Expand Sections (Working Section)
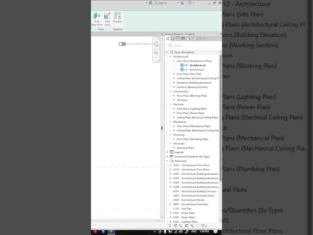 click(174, 87)
